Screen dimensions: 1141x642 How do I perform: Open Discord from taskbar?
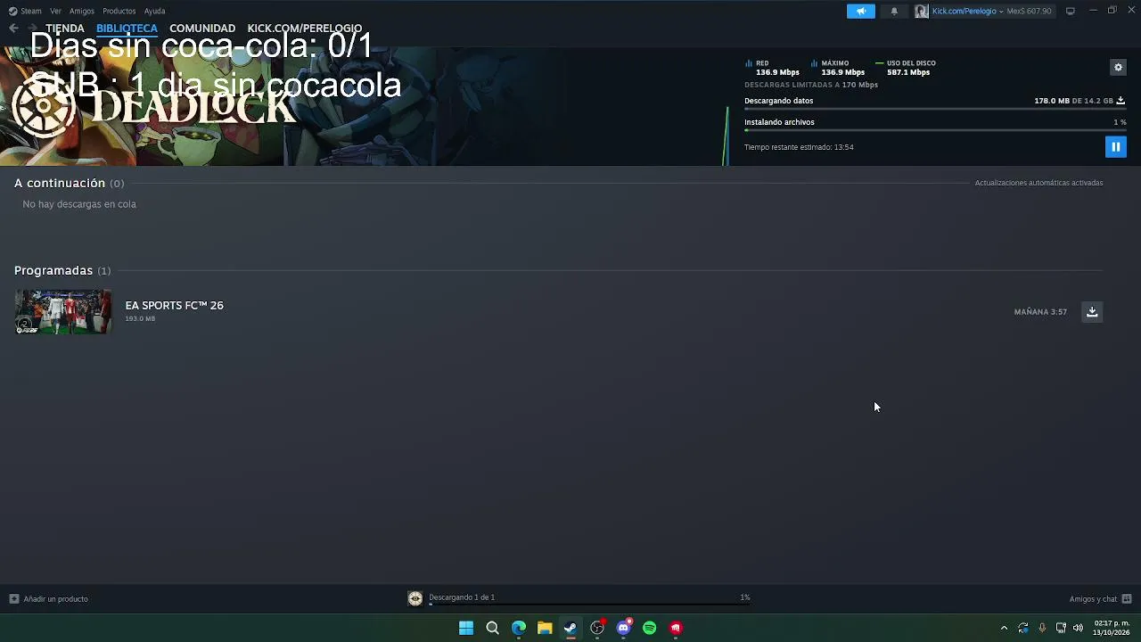623,628
